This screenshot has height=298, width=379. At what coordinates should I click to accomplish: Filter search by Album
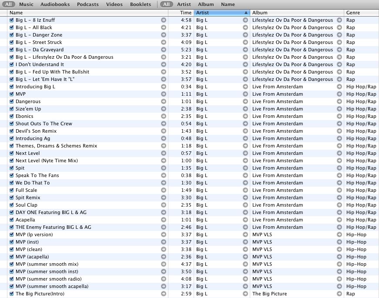pos(206,4)
